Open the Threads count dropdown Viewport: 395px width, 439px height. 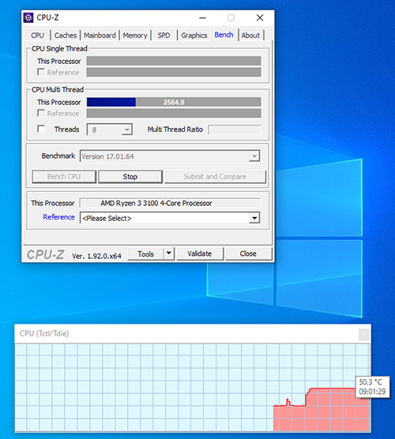pyautogui.click(x=127, y=129)
